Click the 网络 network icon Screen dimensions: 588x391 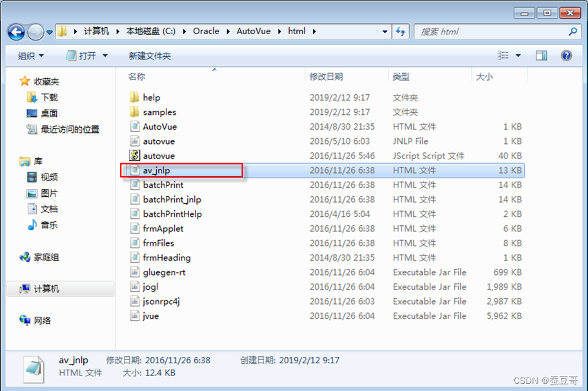[25, 320]
